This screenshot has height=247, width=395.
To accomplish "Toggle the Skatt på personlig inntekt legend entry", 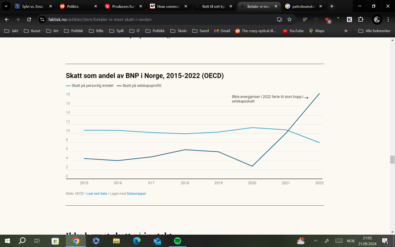I will click(90, 86).
